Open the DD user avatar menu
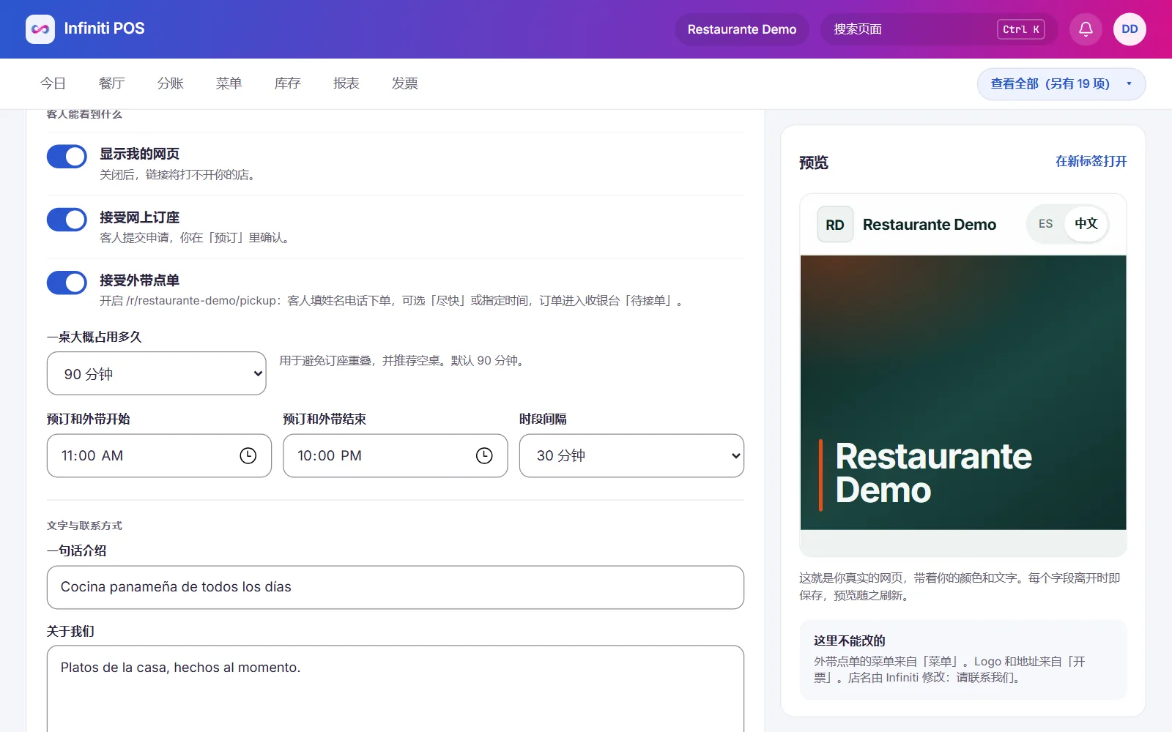This screenshot has width=1172, height=732. pos(1130,29)
